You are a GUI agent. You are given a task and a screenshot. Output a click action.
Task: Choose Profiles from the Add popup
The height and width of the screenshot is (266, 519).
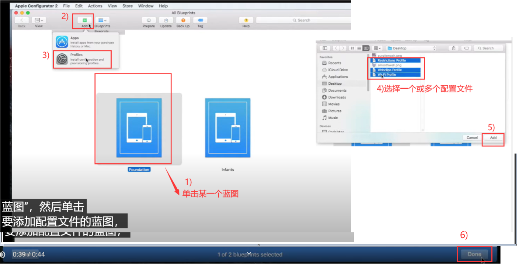pos(85,59)
